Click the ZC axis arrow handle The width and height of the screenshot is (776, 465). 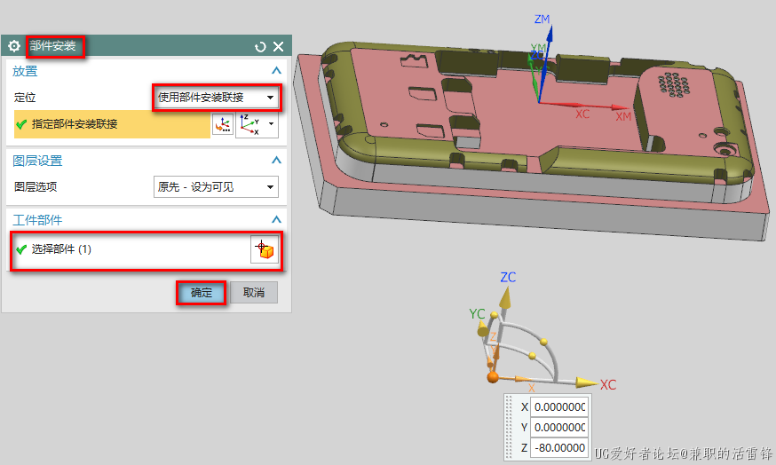504,297
